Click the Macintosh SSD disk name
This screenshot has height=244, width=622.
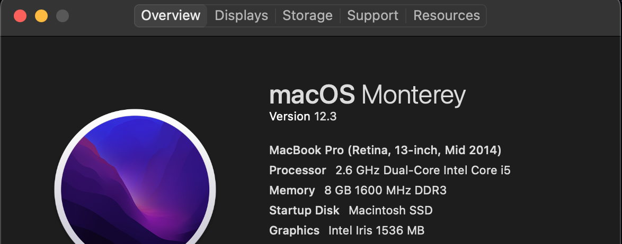(390, 210)
